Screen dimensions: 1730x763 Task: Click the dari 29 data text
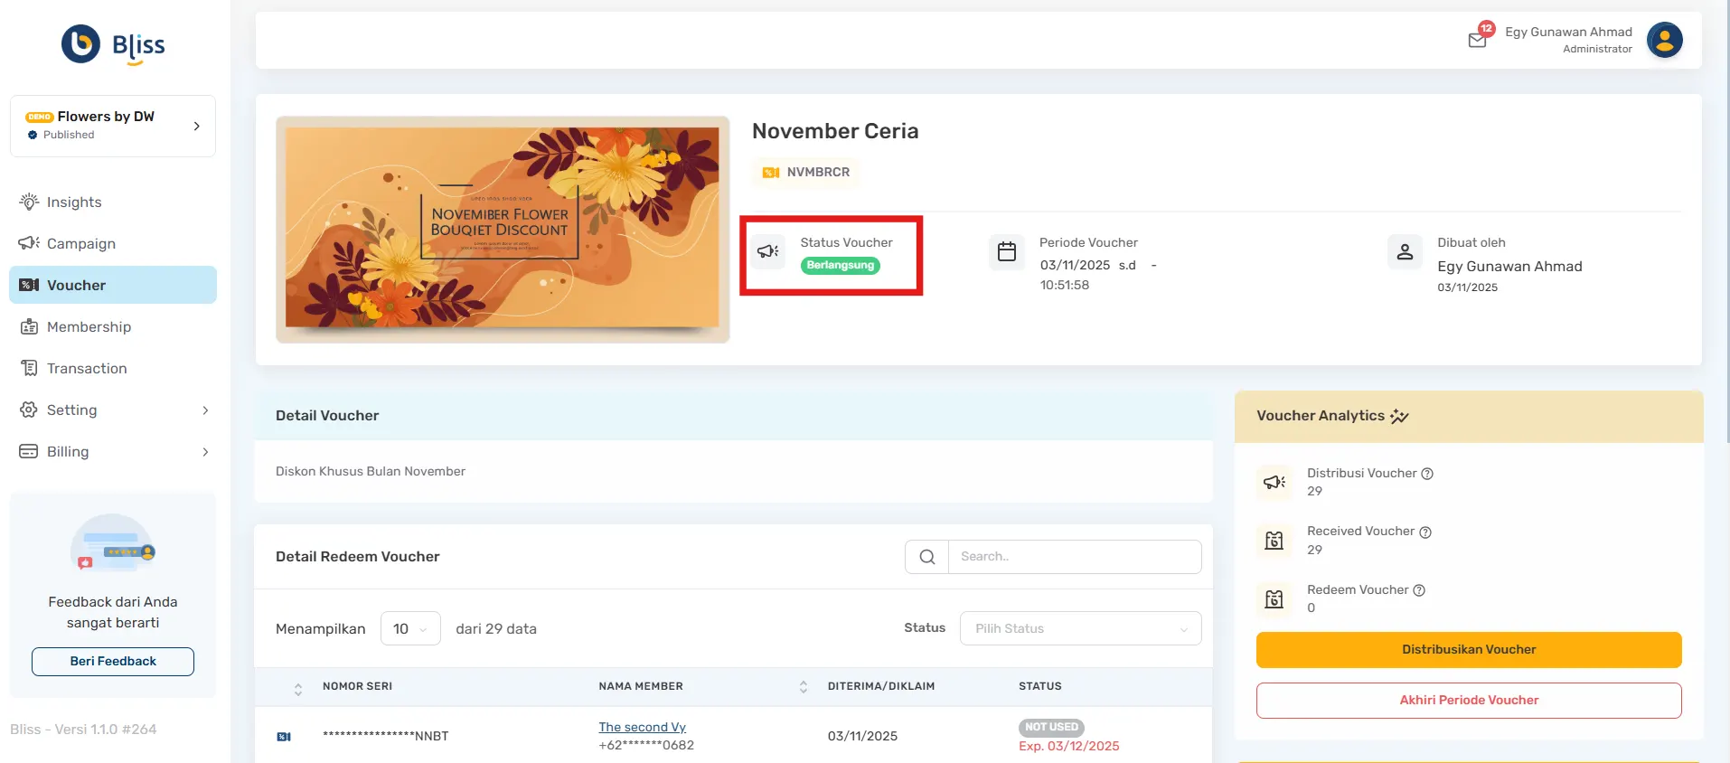(496, 628)
